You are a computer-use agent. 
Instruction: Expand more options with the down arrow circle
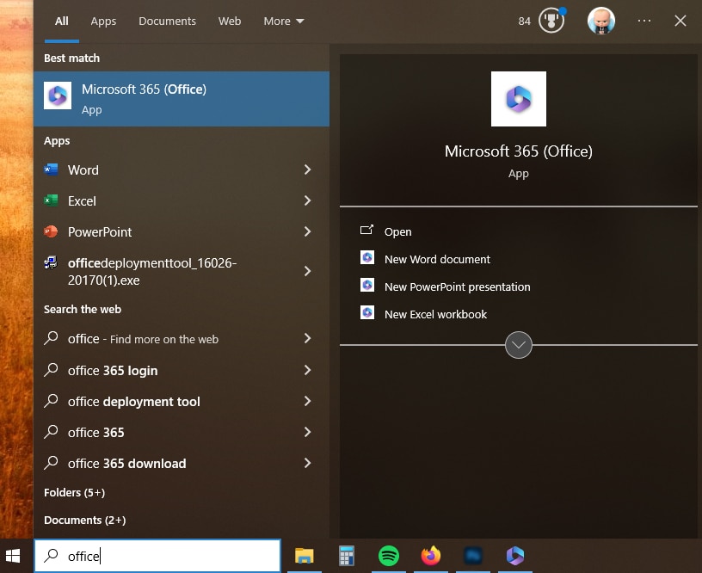point(518,344)
